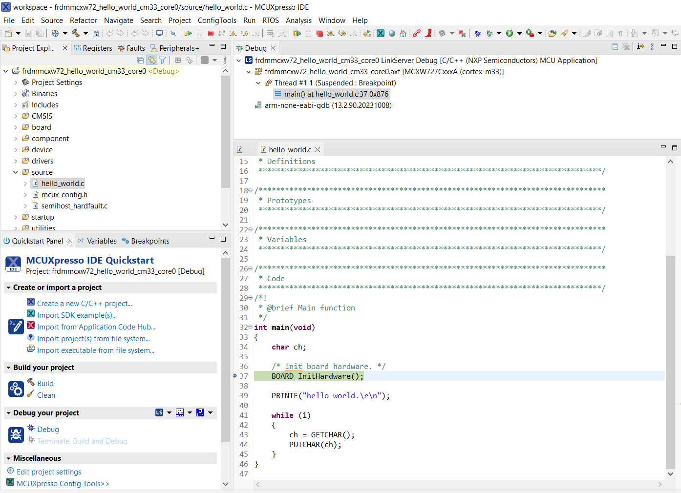The image size is (681, 493).
Task: Click the Collapse All icon in Project Explorer
Action: click(141, 60)
